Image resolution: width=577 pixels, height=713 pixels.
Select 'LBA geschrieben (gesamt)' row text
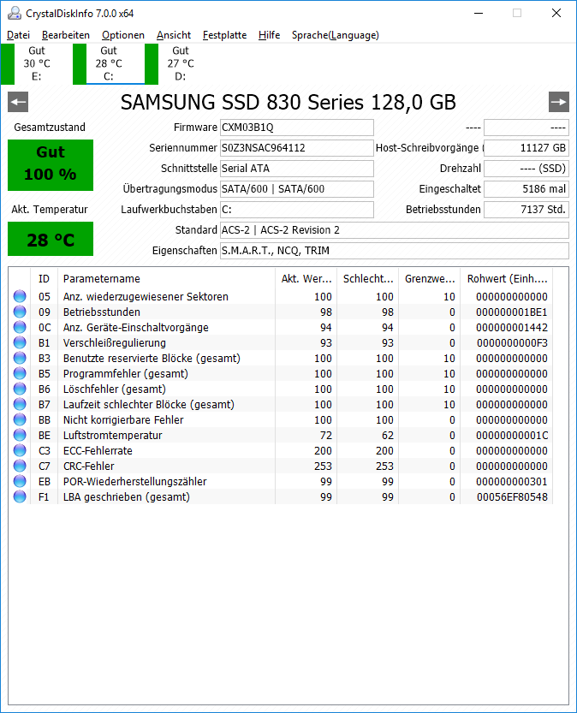(x=127, y=497)
